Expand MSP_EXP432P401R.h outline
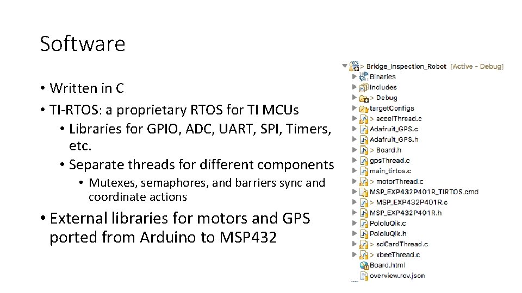522x293 pixels. click(354, 213)
